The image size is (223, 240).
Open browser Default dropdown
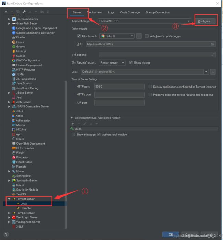(x=117, y=36)
